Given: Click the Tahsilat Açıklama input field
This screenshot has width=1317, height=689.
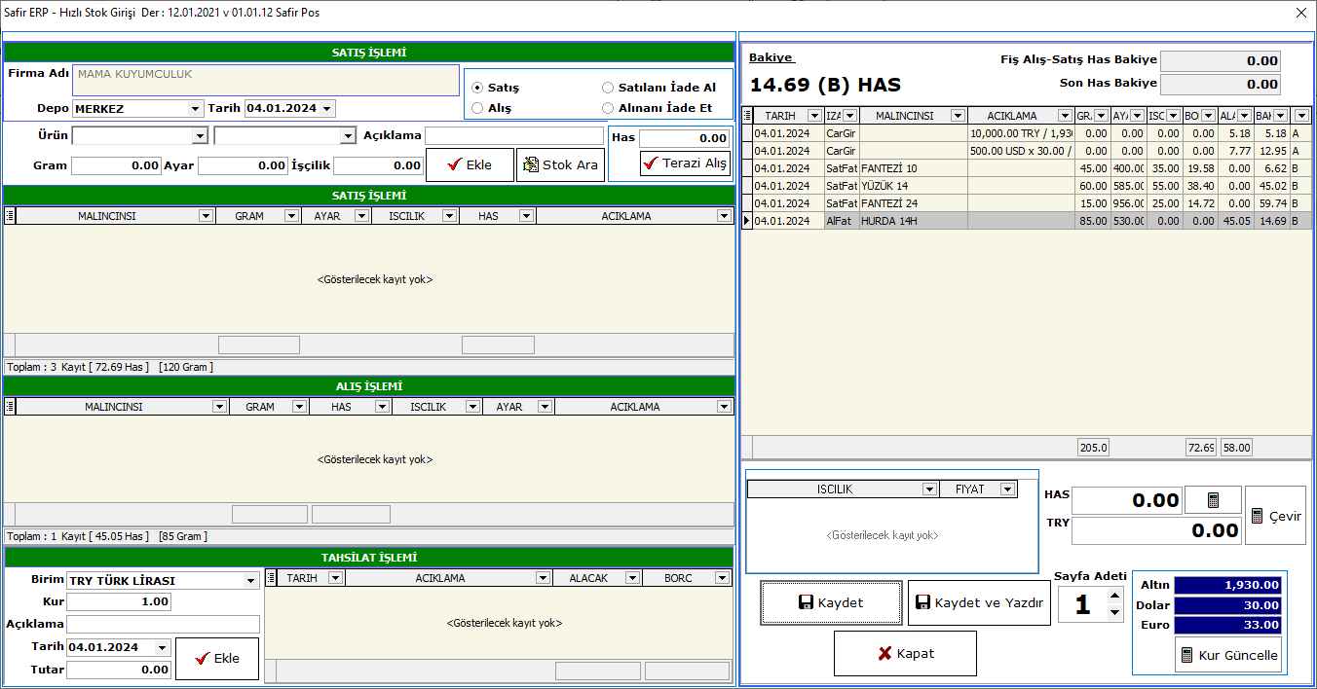Looking at the screenshot, I should click(163, 624).
